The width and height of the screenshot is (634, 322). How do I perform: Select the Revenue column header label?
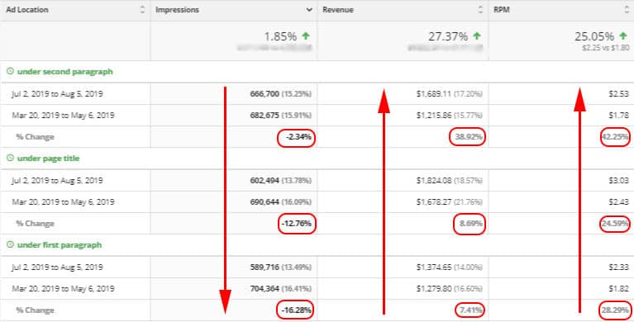click(338, 10)
